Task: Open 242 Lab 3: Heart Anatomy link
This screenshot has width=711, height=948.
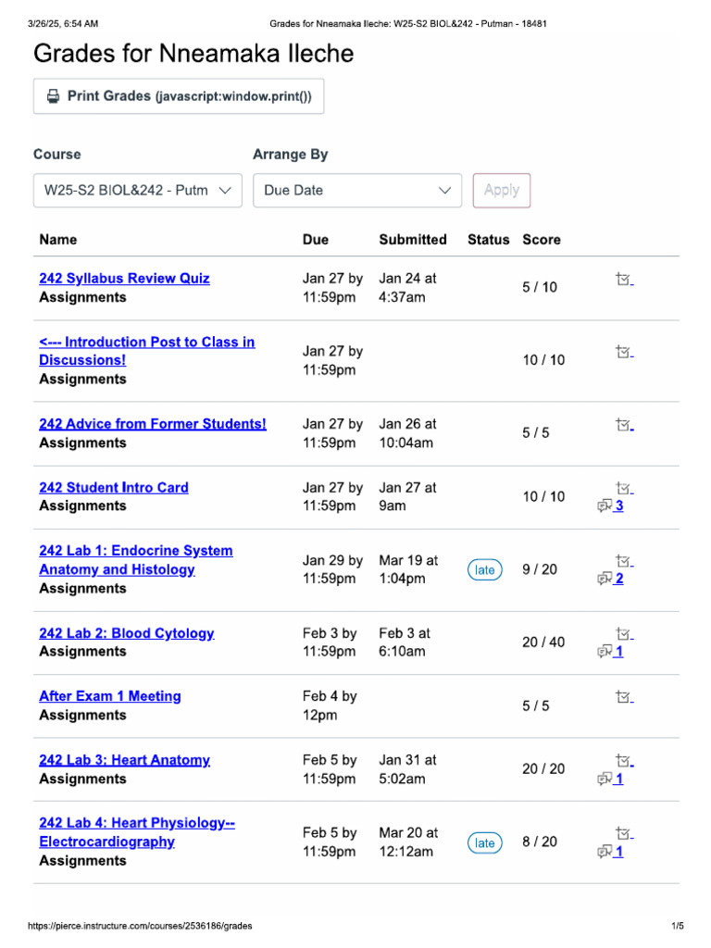Action: pyautogui.click(x=124, y=760)
